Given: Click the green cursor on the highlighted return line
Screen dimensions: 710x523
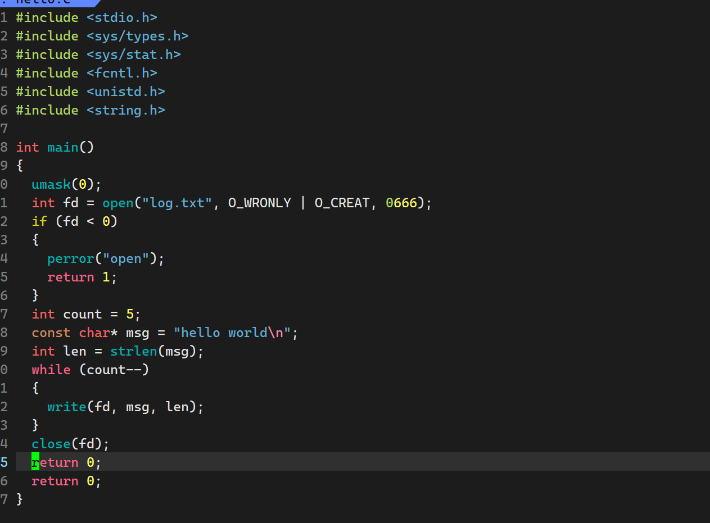Looking at the screenshot, I should (35, 462).
